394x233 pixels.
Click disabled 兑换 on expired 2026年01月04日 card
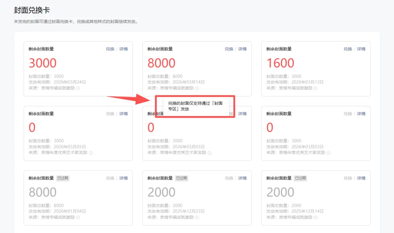coord(110,178)
